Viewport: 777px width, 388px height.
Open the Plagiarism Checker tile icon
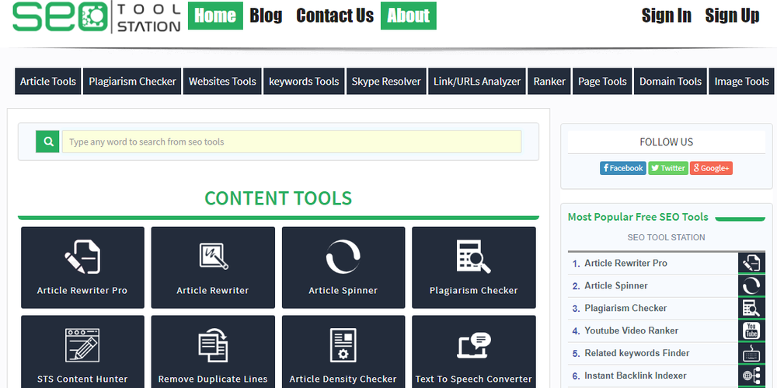473,257
